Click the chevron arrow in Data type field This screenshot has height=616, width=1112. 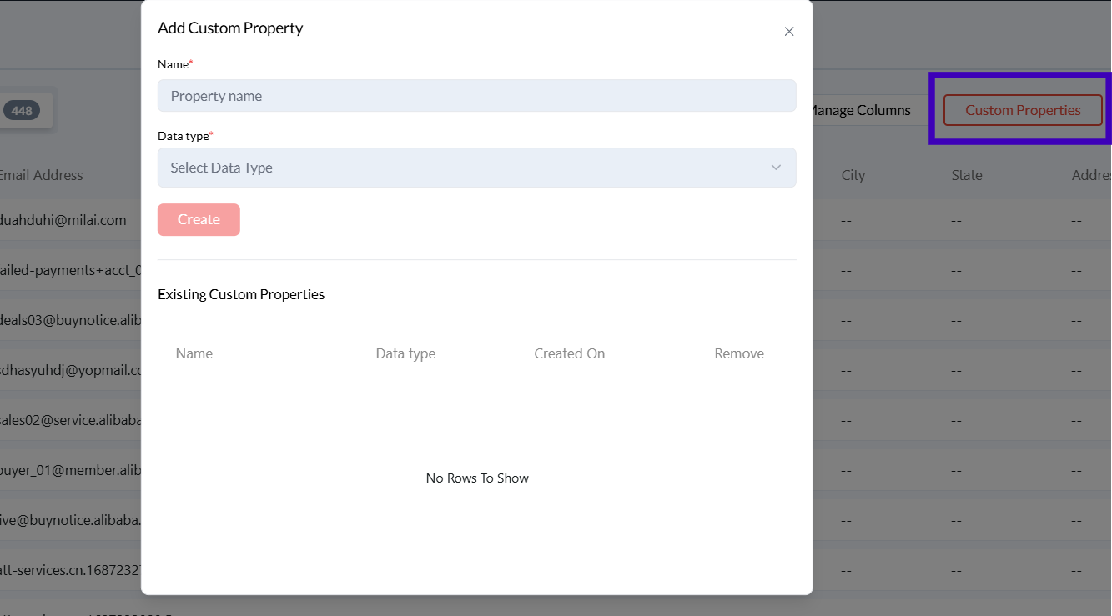[776, 168]
